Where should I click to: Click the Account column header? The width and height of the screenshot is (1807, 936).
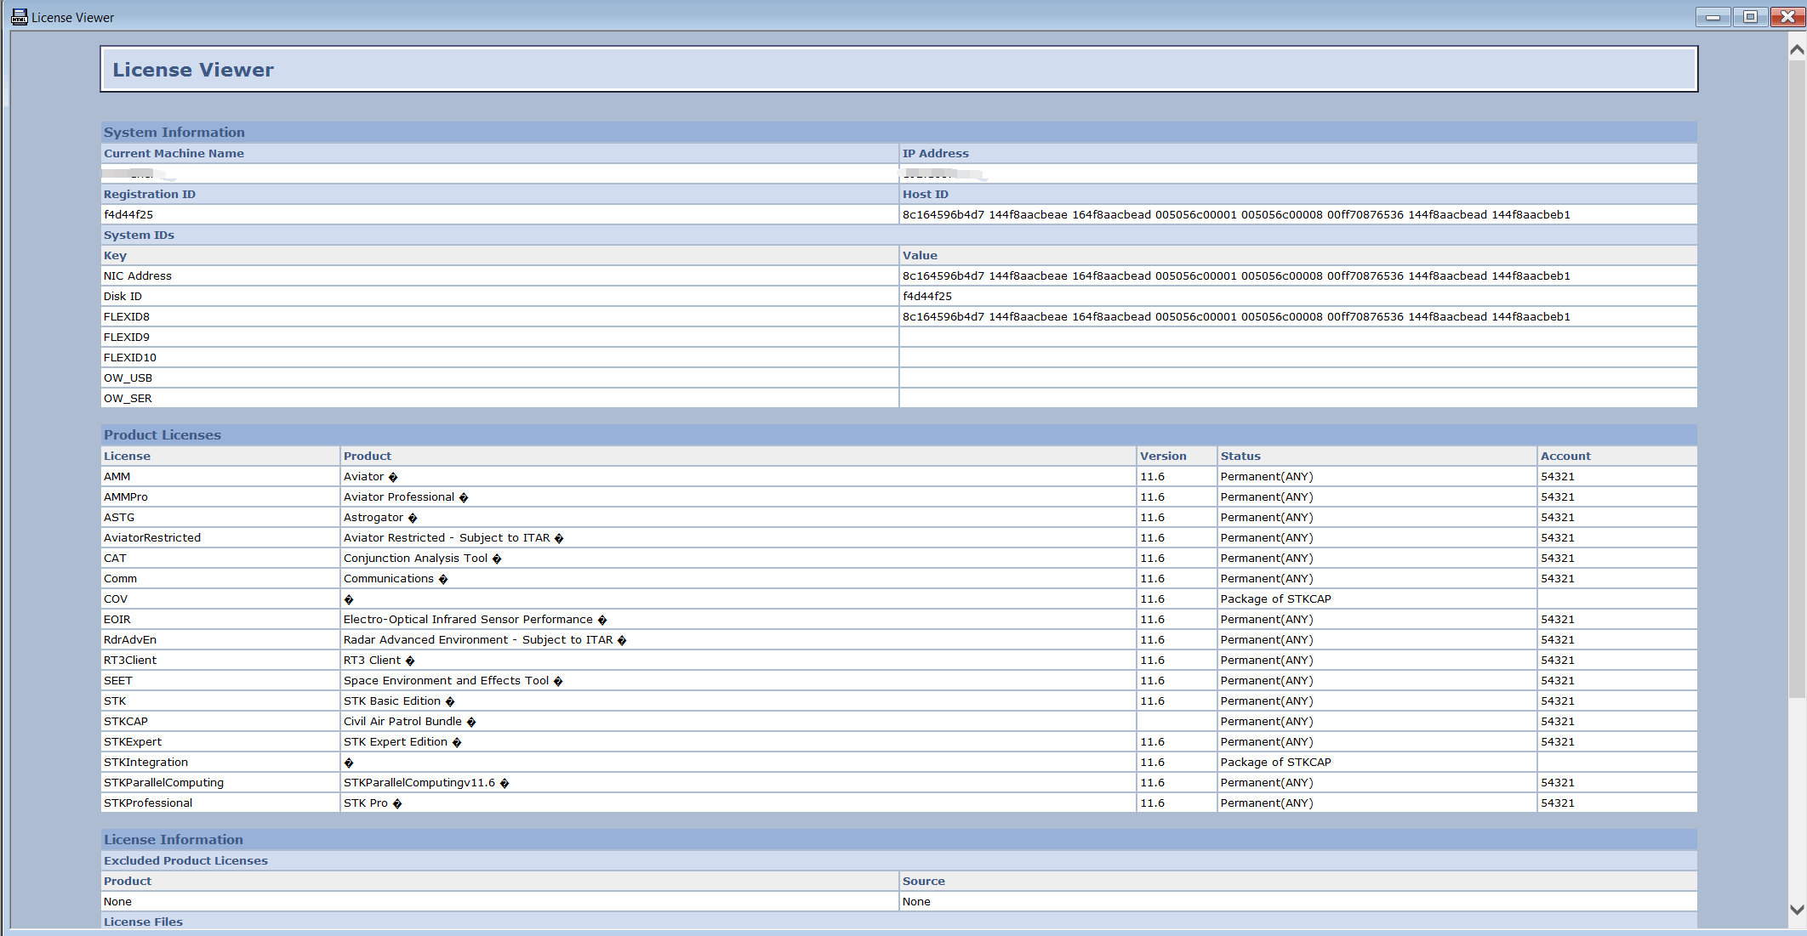(x=1565, y=457)
